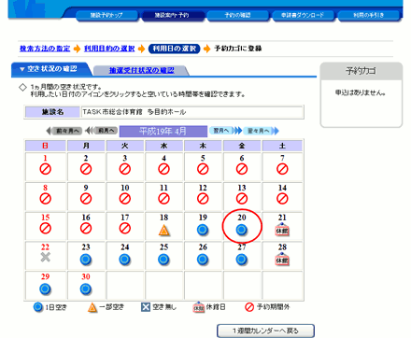Open the 利用目的の選択 step link
Viewport: 411px width, 338px height.
click(x=109, y=49)
